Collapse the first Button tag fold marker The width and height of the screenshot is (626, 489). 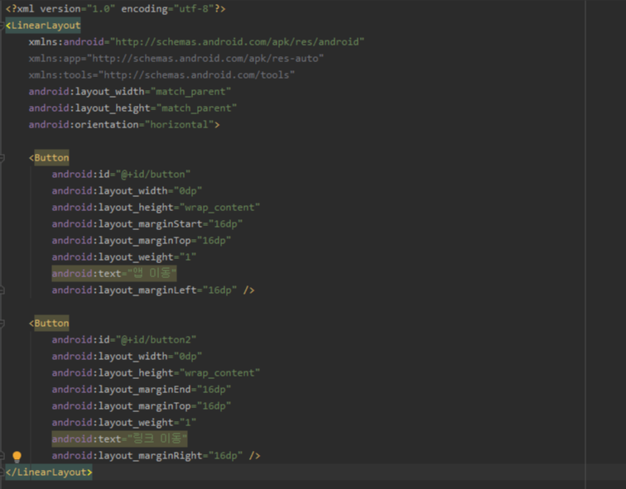click(2, 158)
